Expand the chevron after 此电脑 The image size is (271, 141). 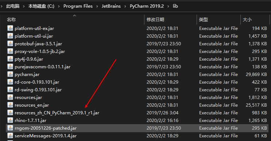click(24, 7)
